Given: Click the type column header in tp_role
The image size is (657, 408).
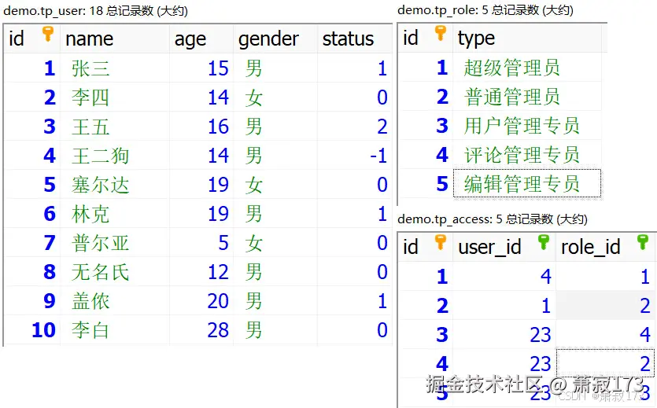Looking at the screenshot, I should click(527, 38).
